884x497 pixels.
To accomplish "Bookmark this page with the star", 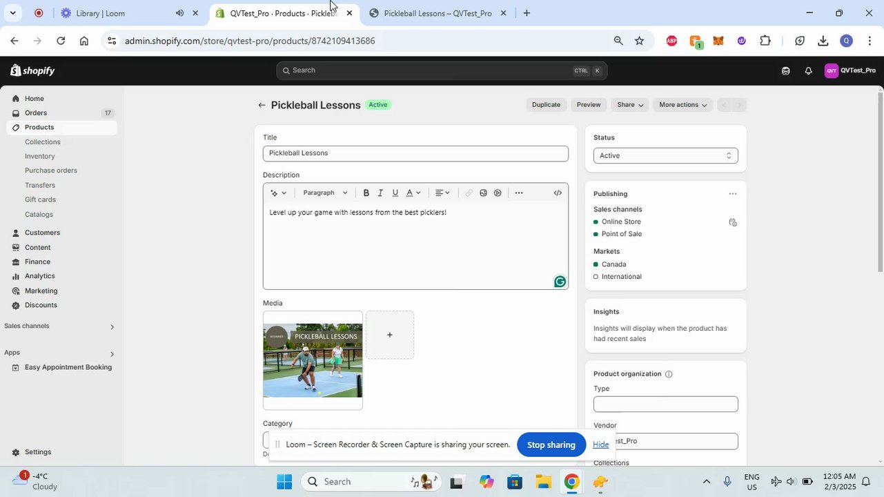I will (639, 41).
